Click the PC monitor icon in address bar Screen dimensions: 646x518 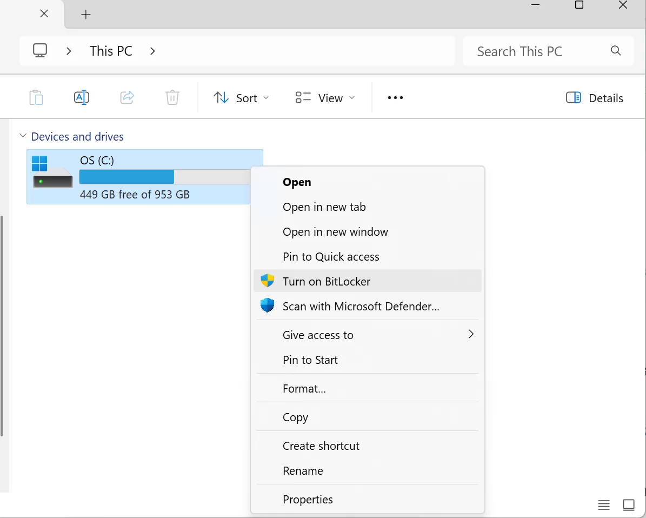pos(40,51)
